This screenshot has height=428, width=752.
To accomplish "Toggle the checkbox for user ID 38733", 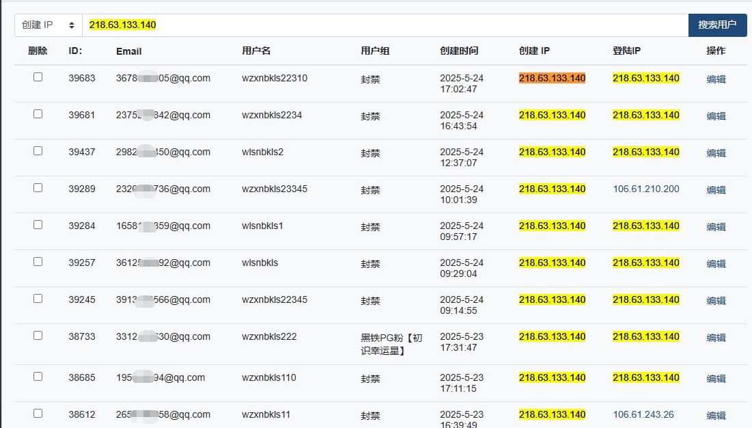I will (x=38, y=336).
